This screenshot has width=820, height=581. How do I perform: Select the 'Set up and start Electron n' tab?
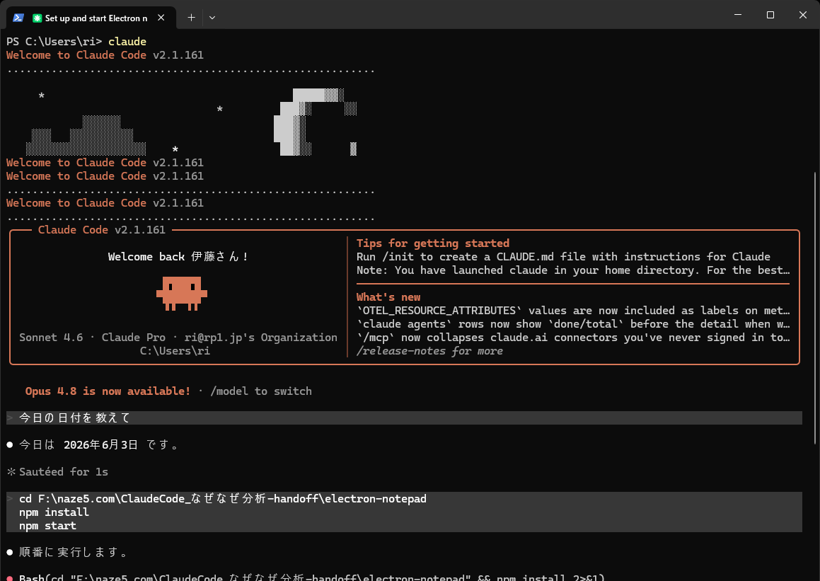pyautogui.click(x=91, y=18)
